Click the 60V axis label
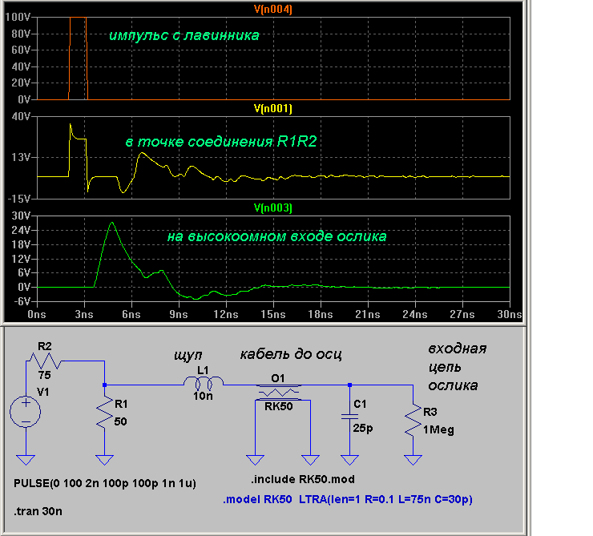The width and height of the screenshot is (593, 536). (21, 50)
